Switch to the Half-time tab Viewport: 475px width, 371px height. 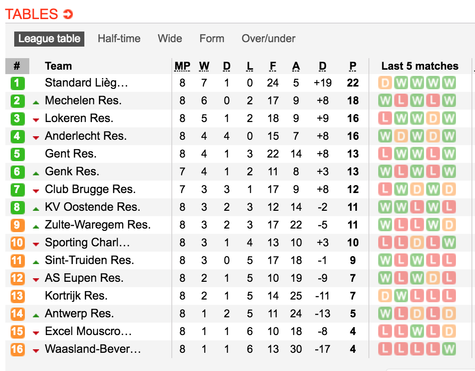point(119,39)
